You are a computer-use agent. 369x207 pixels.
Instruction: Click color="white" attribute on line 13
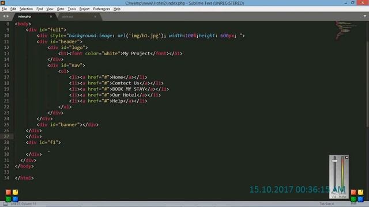click(103, 53)
